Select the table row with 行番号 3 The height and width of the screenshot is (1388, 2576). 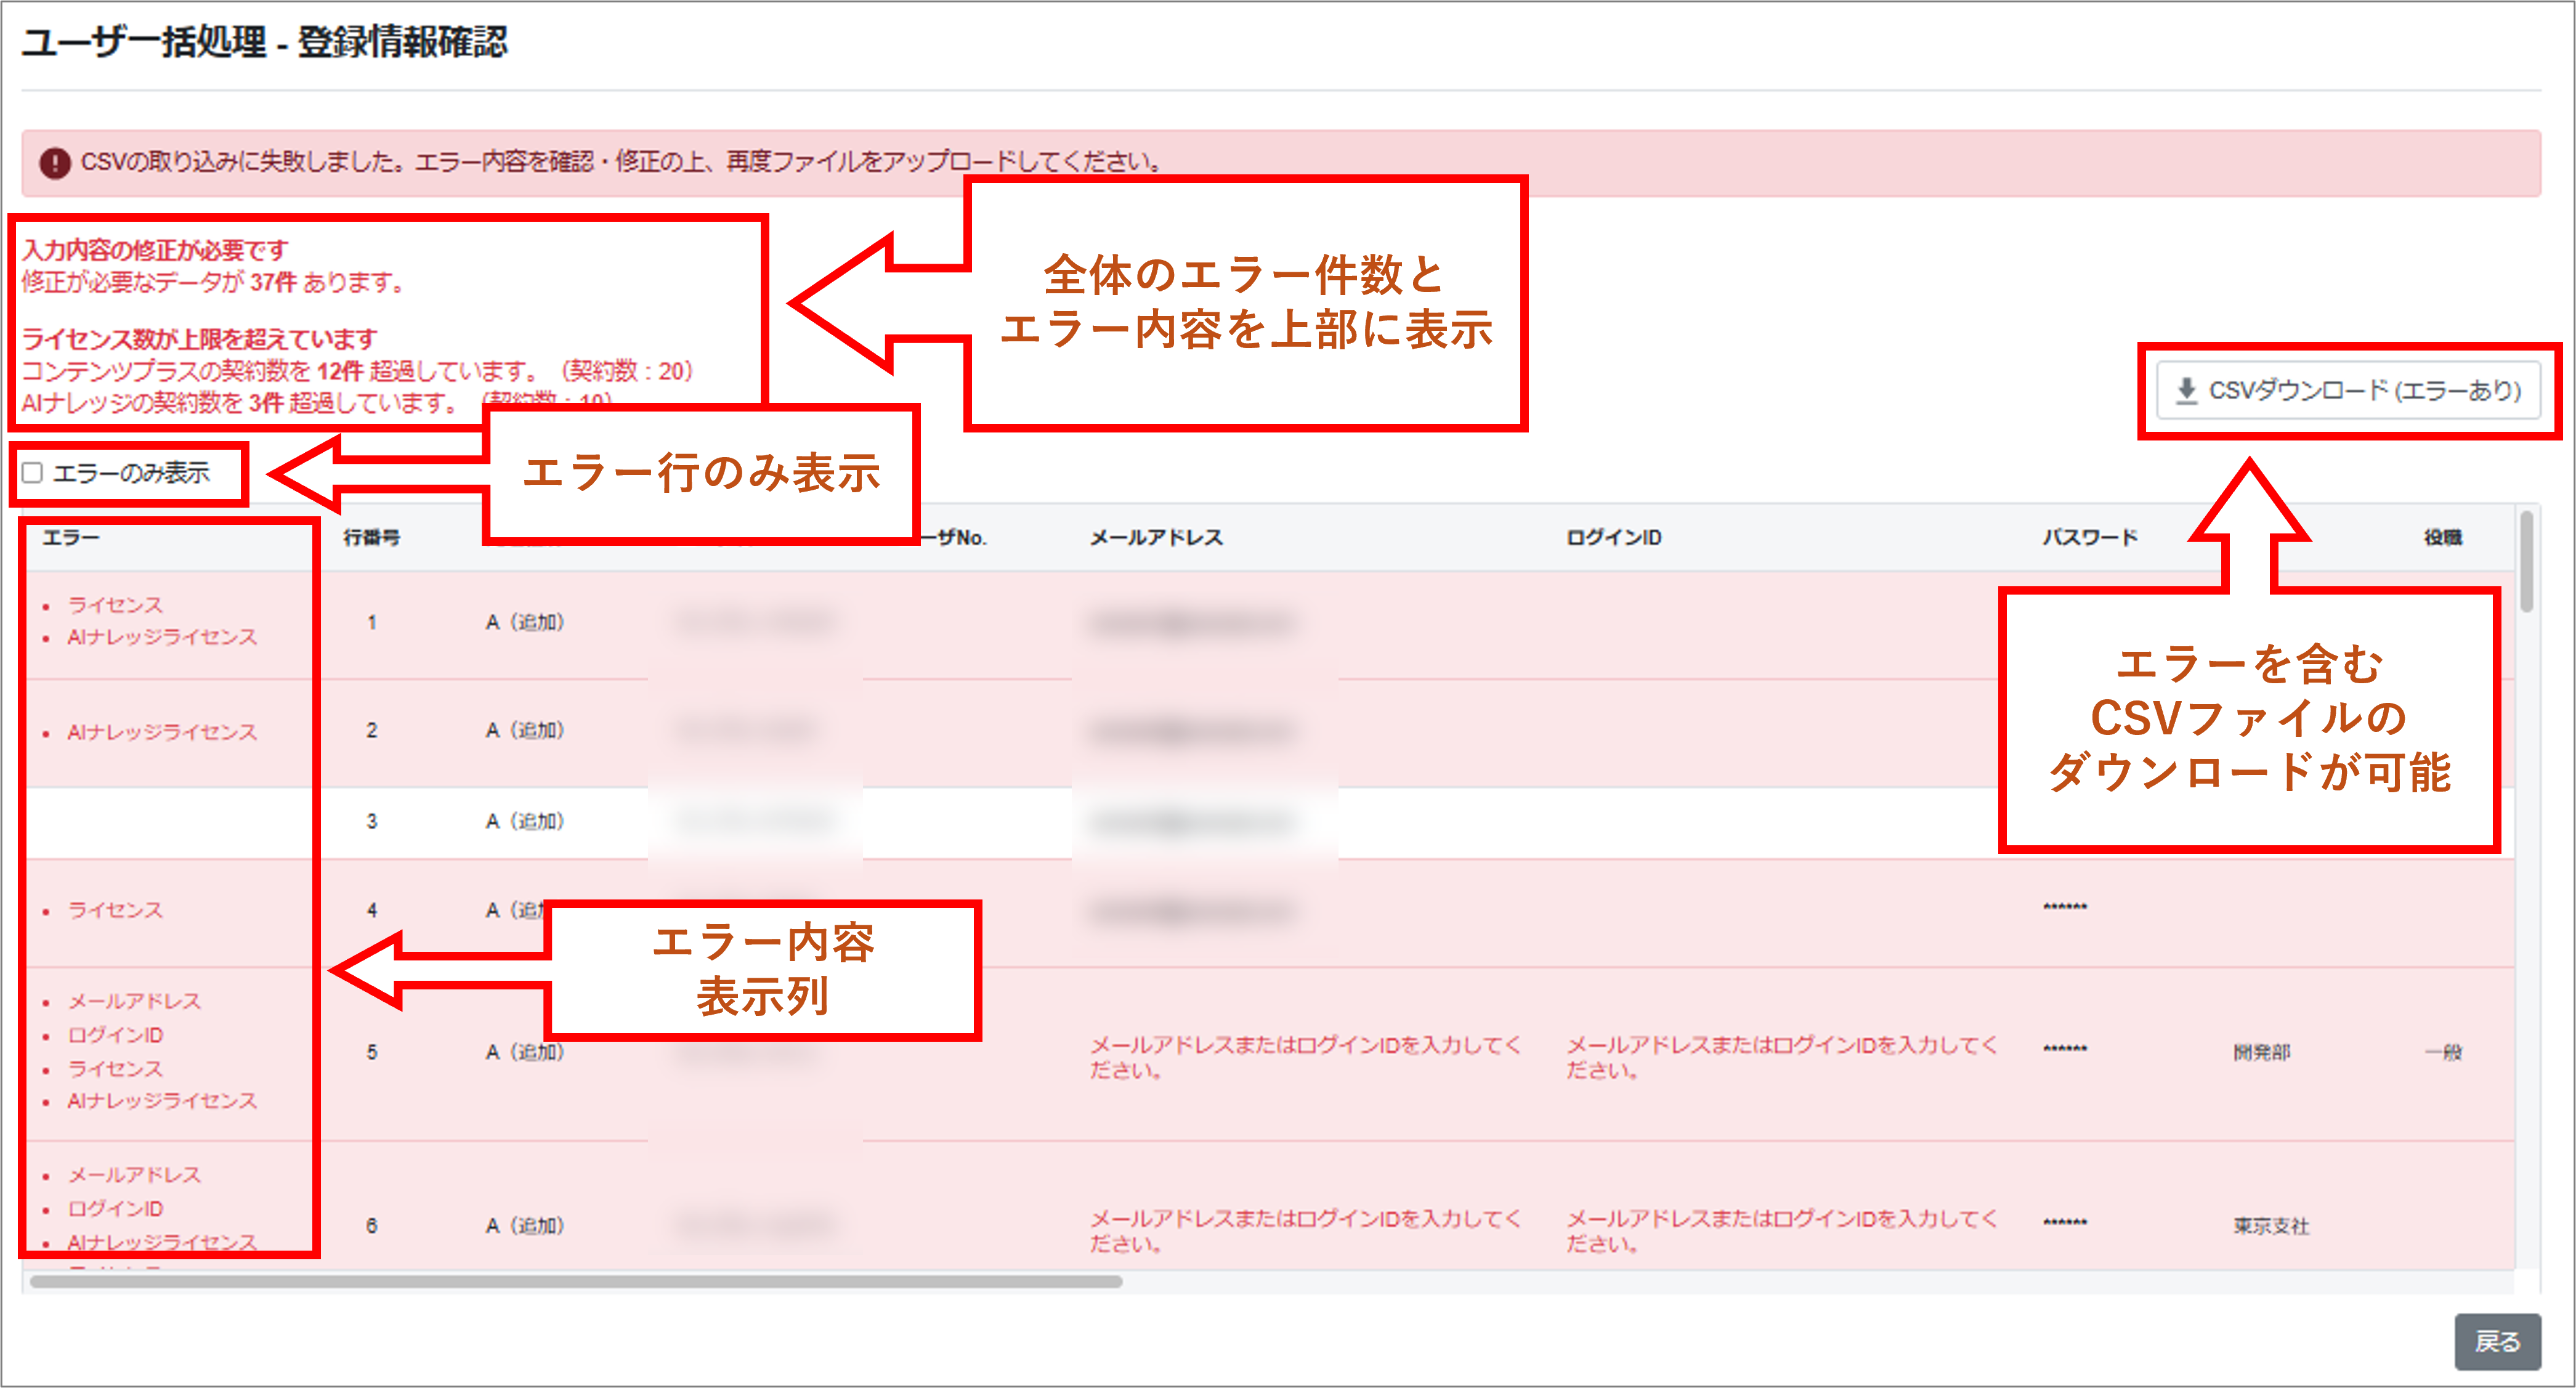coord(371,822)
